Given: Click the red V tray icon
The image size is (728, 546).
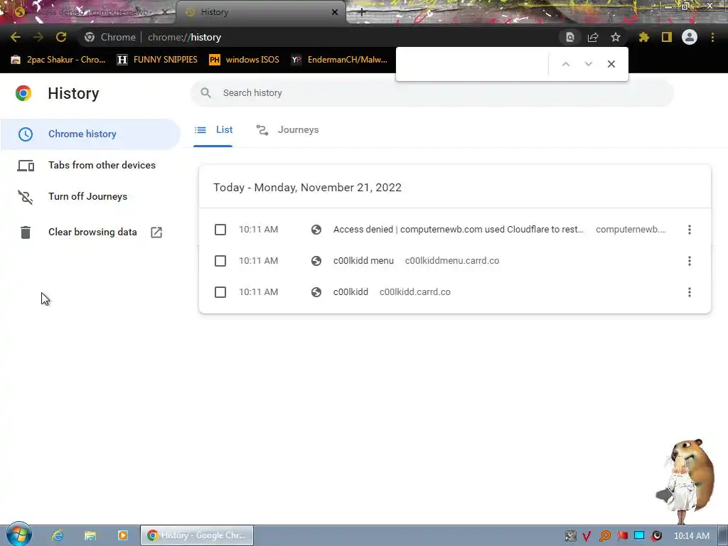Looking at the screenshot, I should (x=587, y=536).
